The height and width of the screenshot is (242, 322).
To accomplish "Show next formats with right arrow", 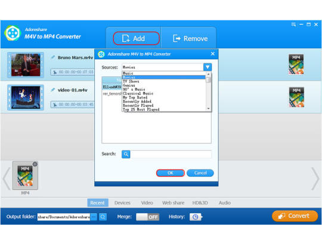I will (x=315, y=179).
